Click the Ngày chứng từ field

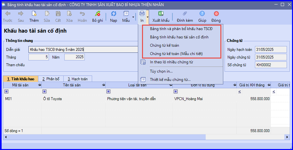click(271, 57)
